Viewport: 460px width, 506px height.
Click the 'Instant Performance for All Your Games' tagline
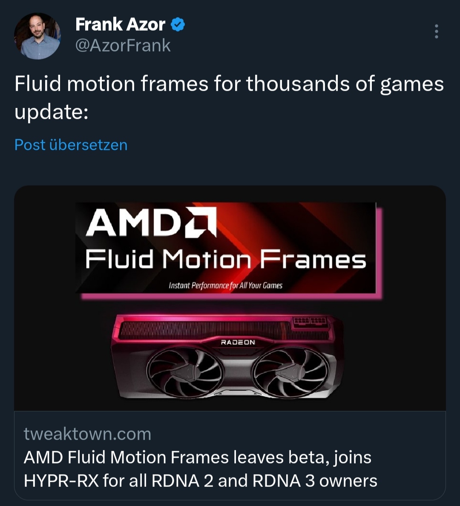(x=225, y=285)
